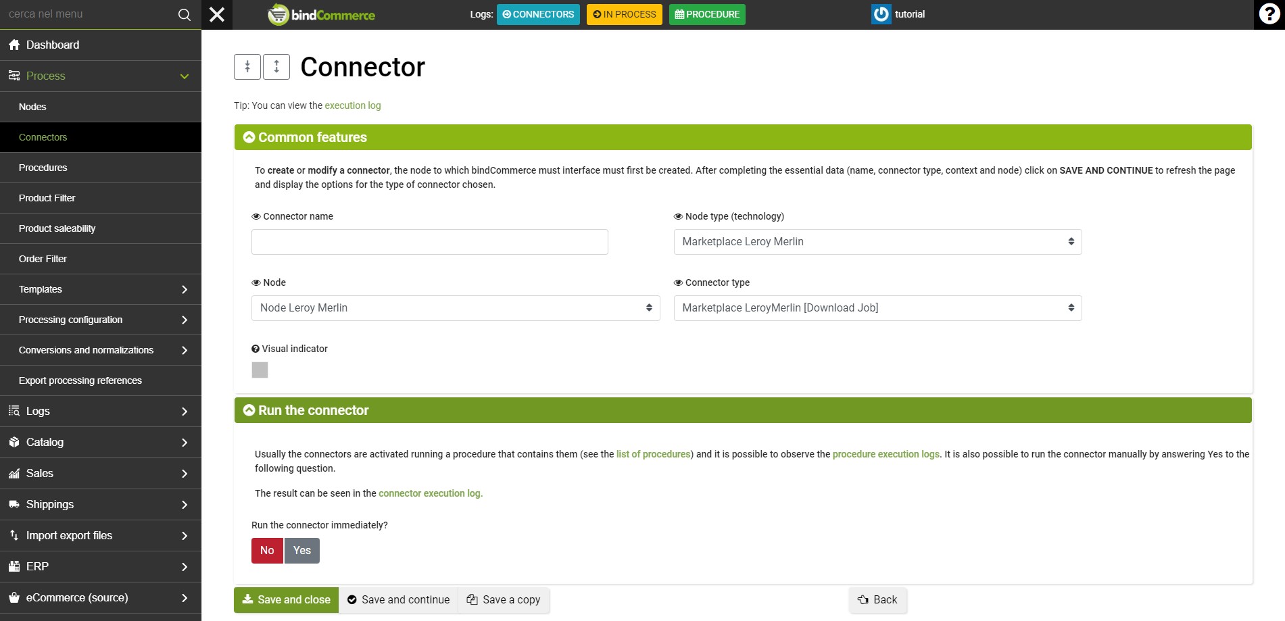Click the Sales chart icon

(x=14, y=473)
